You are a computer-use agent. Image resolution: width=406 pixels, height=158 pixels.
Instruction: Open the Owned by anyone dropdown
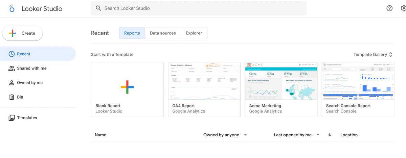pos(225,135)
